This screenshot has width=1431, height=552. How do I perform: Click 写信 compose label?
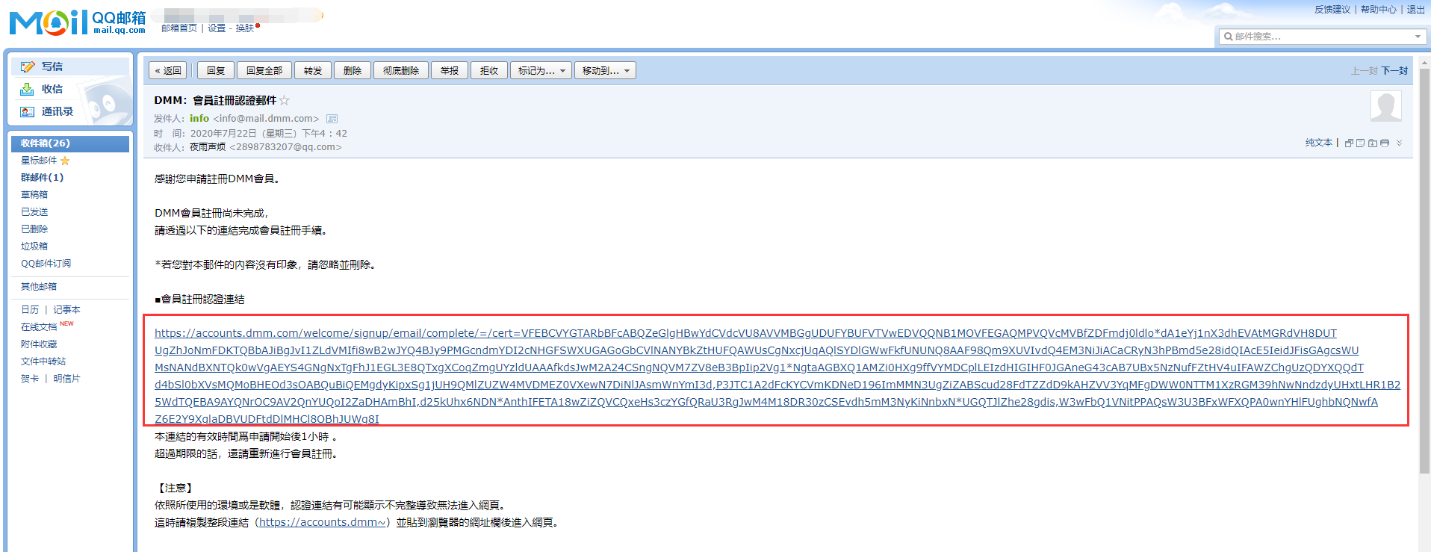[52, 66]
